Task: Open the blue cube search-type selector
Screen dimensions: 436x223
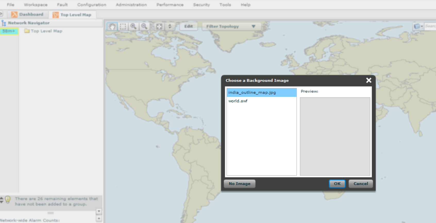Action: (418, 26)
